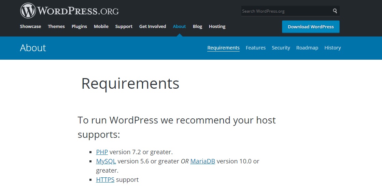Screen dimensions: 382x190
Task: Click the WordPress.org logo
Action: tap(69, 11)
